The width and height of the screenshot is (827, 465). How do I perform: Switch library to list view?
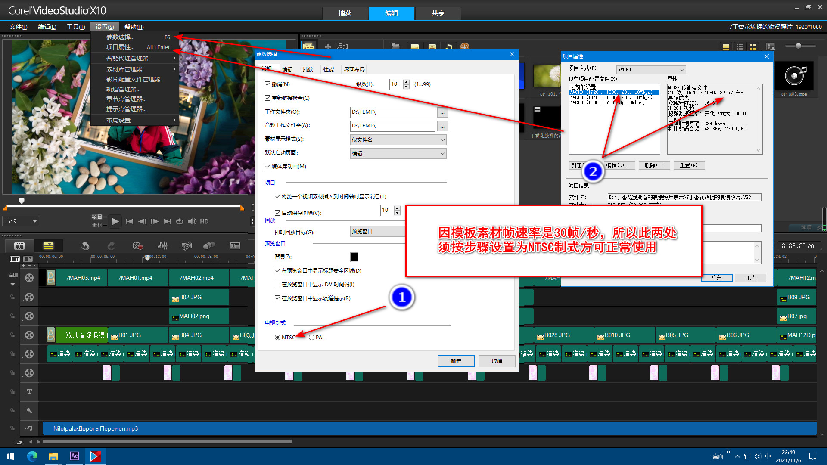[740, 46]
